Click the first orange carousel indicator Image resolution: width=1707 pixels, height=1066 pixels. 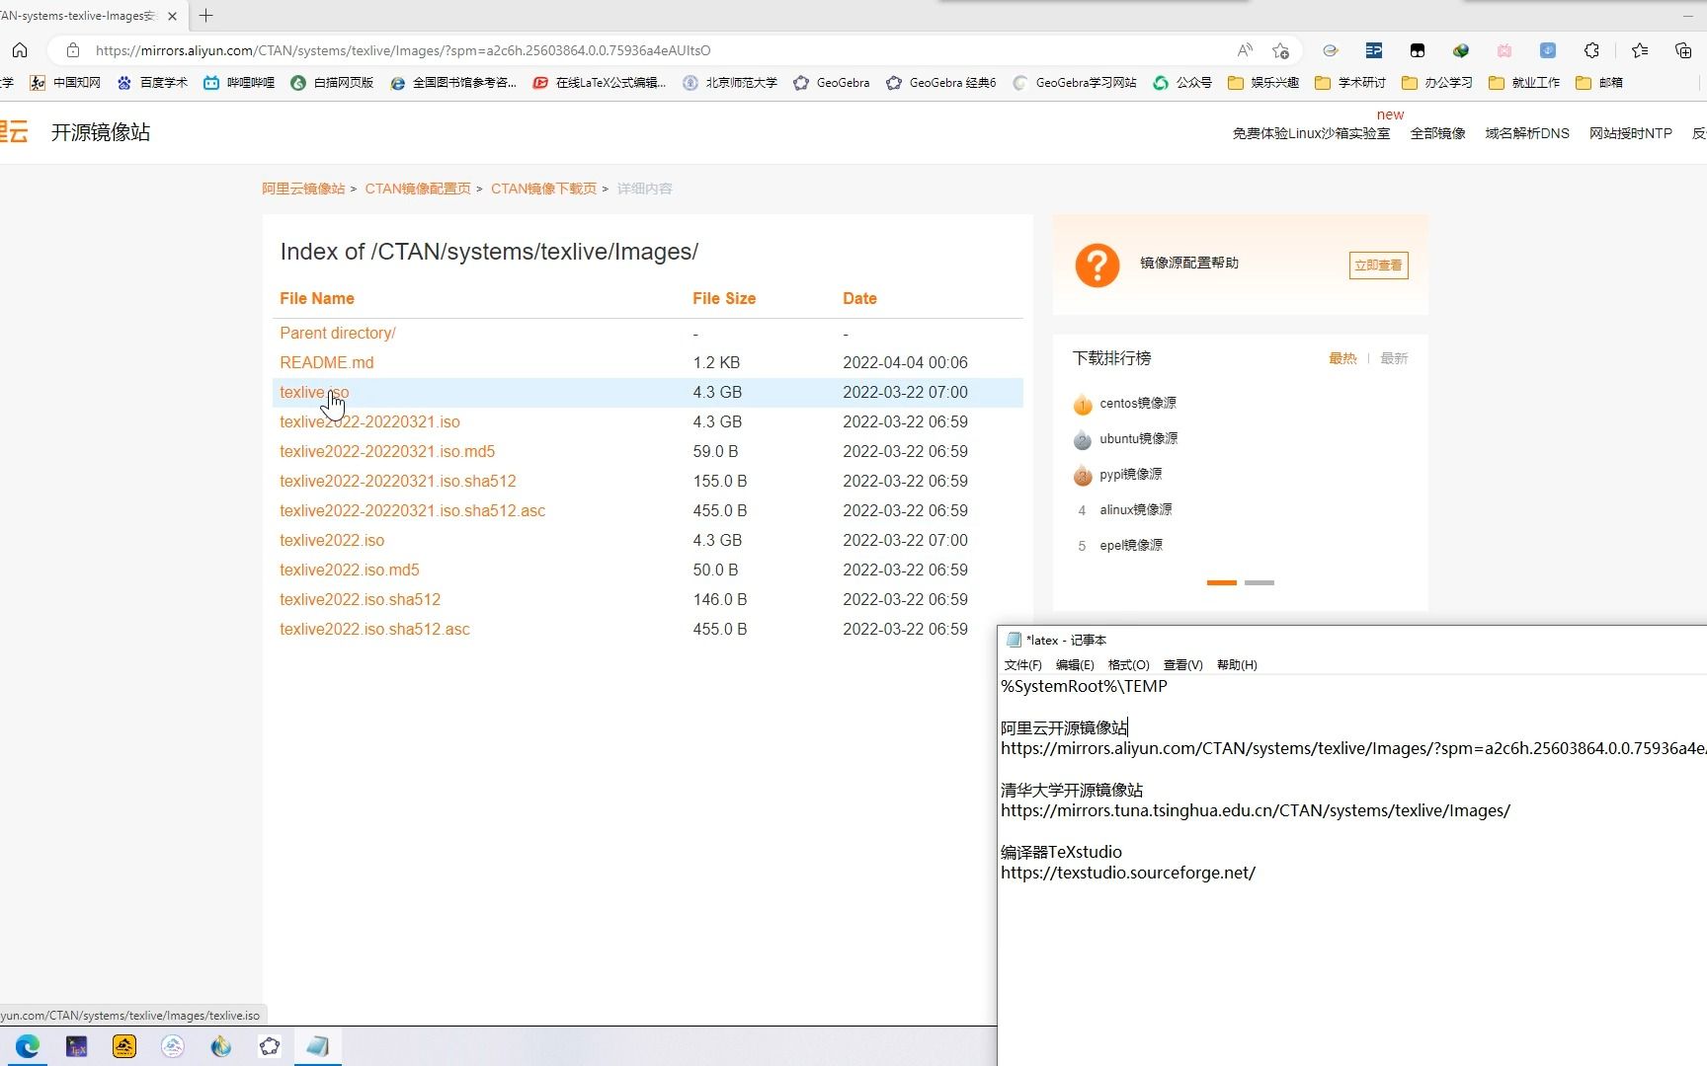coord(1222,582)
